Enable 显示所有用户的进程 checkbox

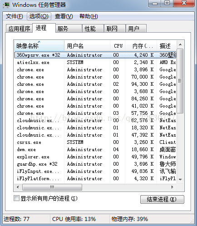16,198
